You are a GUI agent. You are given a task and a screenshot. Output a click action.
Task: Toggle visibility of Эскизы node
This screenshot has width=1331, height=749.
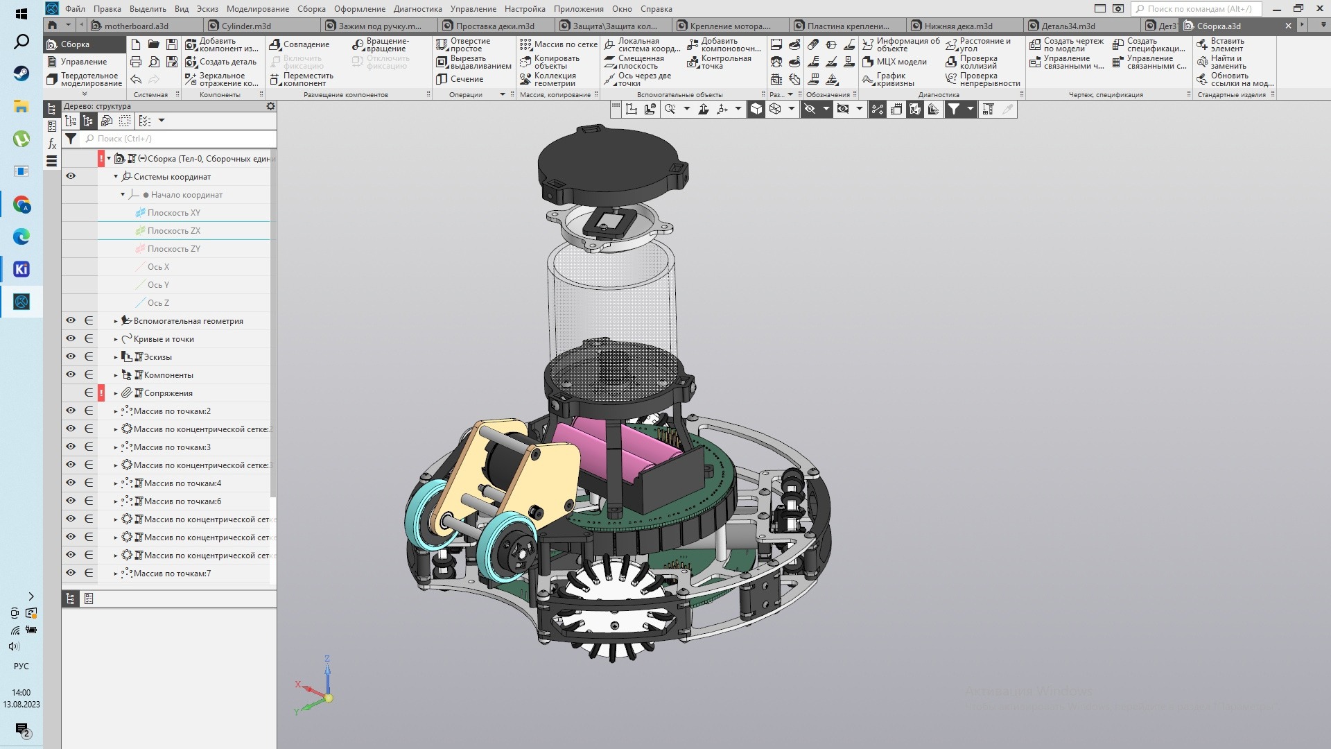click(71, 356)
